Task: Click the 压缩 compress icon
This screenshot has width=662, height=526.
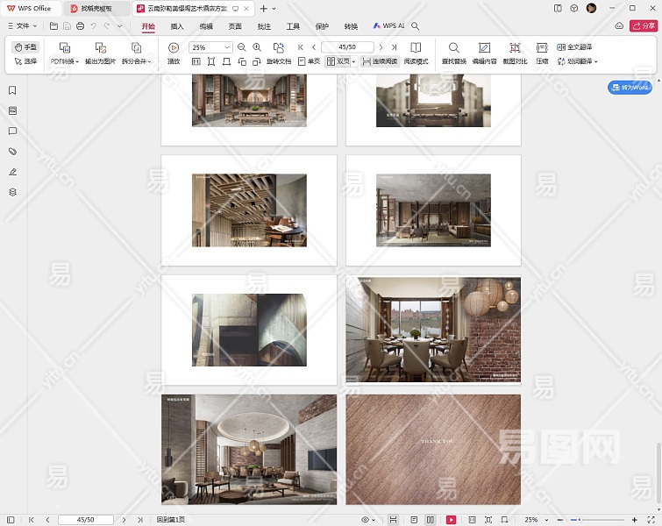Action: click(x=542, y=47)
